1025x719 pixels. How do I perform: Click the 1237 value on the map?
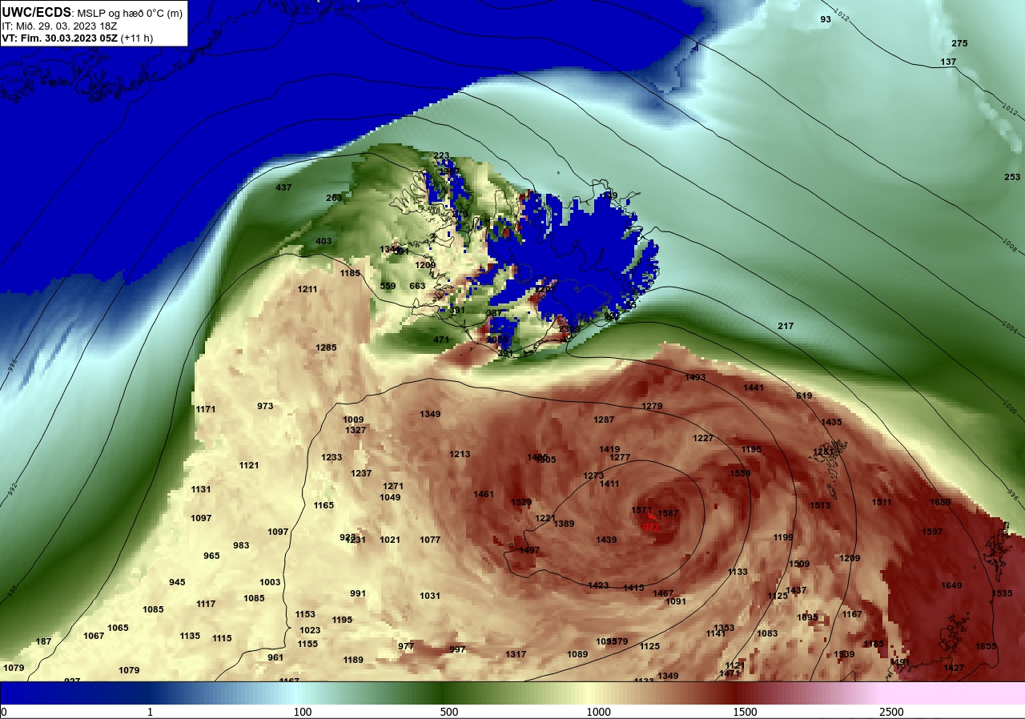click(x=361, y=473)
